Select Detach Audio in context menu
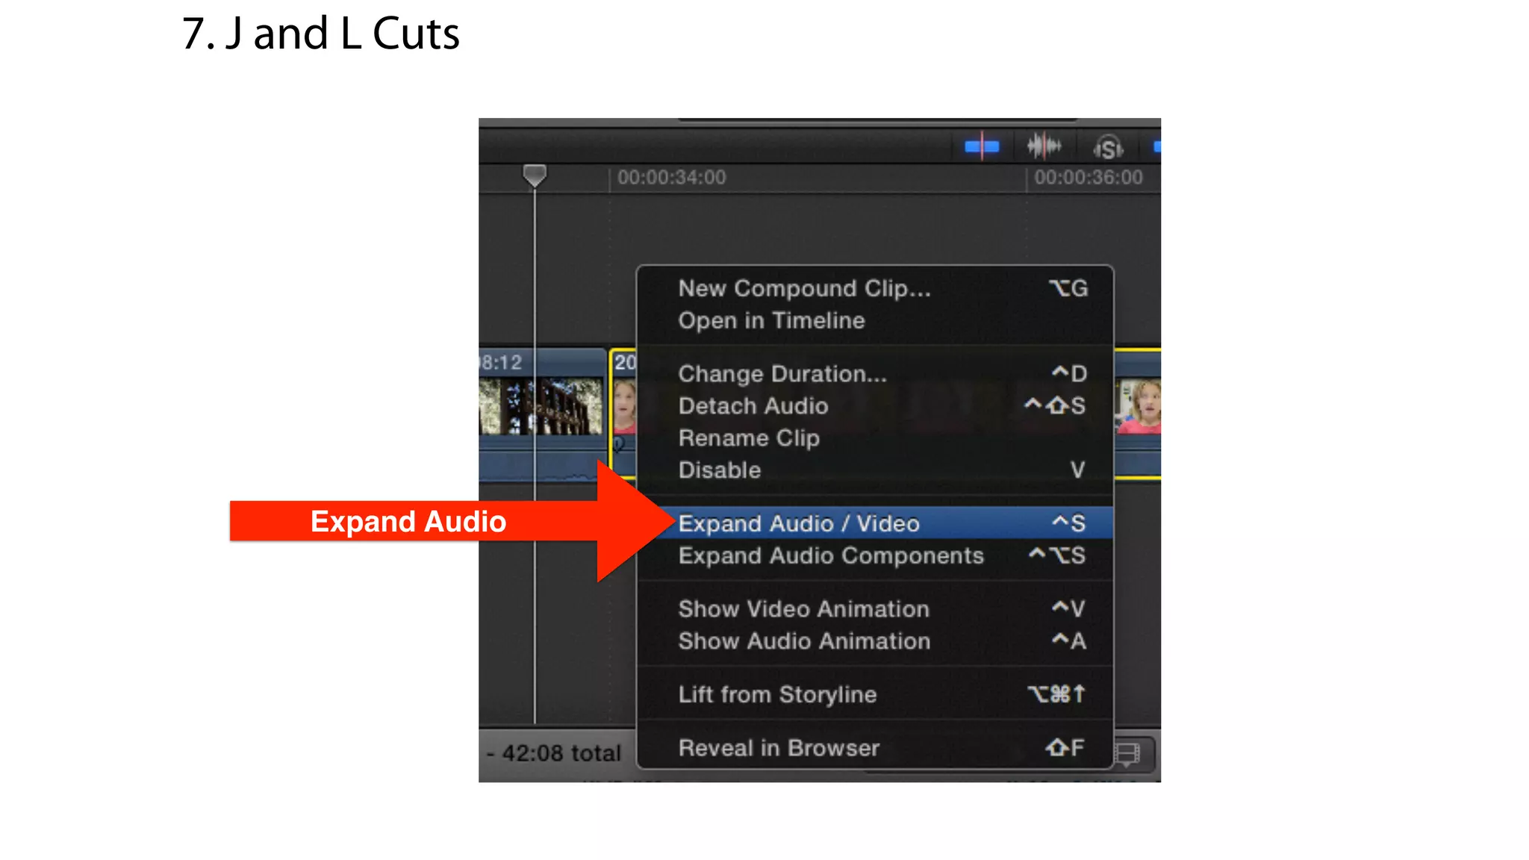 click(875, 405)
